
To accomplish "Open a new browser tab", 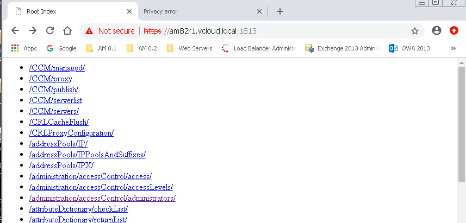I will 280,11.
